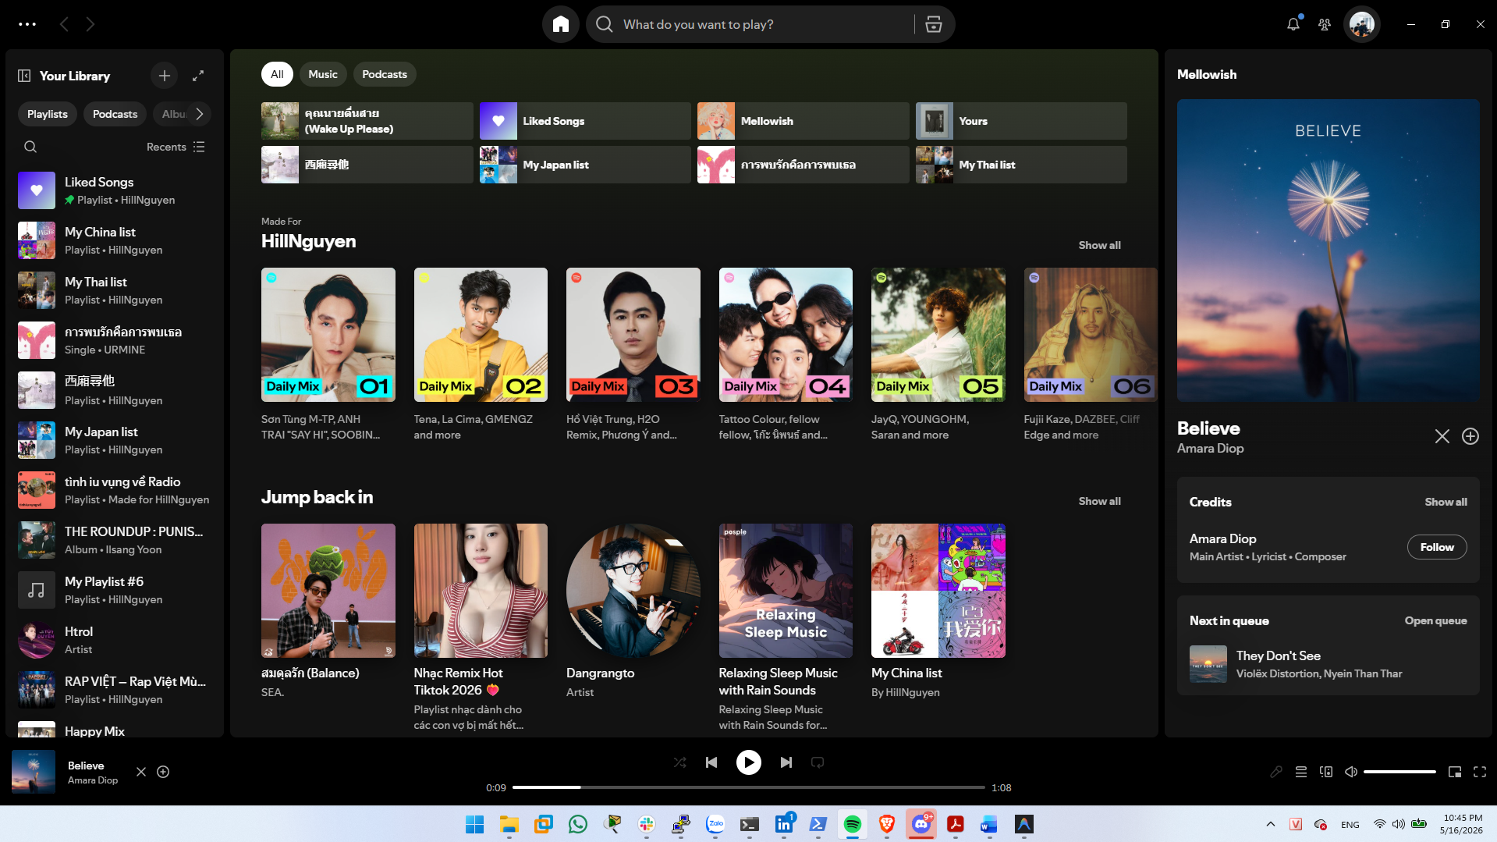Open Connect to a device icon
This screenshot has height=842, width=1497.
coord(1326,772)
